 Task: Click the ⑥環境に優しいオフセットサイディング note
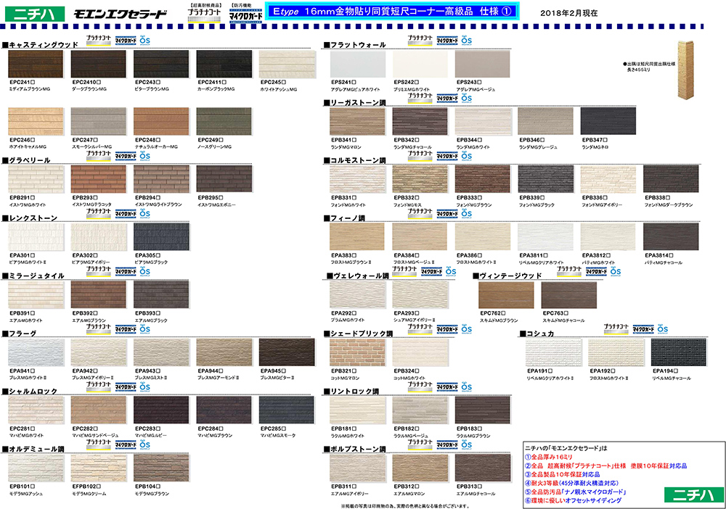coord(574,500)
